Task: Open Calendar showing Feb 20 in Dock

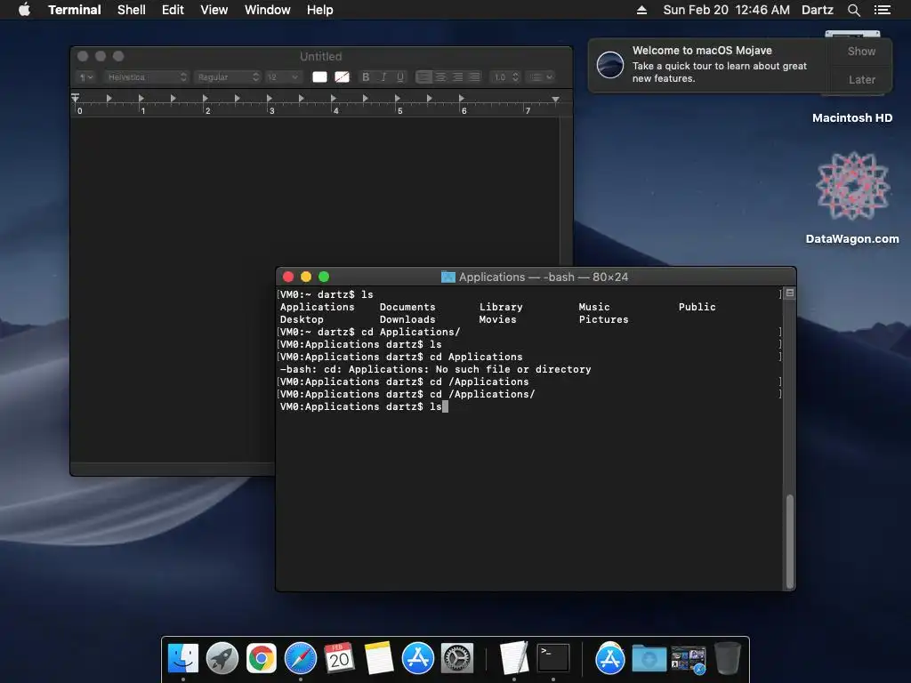Action: click(339, 659)
